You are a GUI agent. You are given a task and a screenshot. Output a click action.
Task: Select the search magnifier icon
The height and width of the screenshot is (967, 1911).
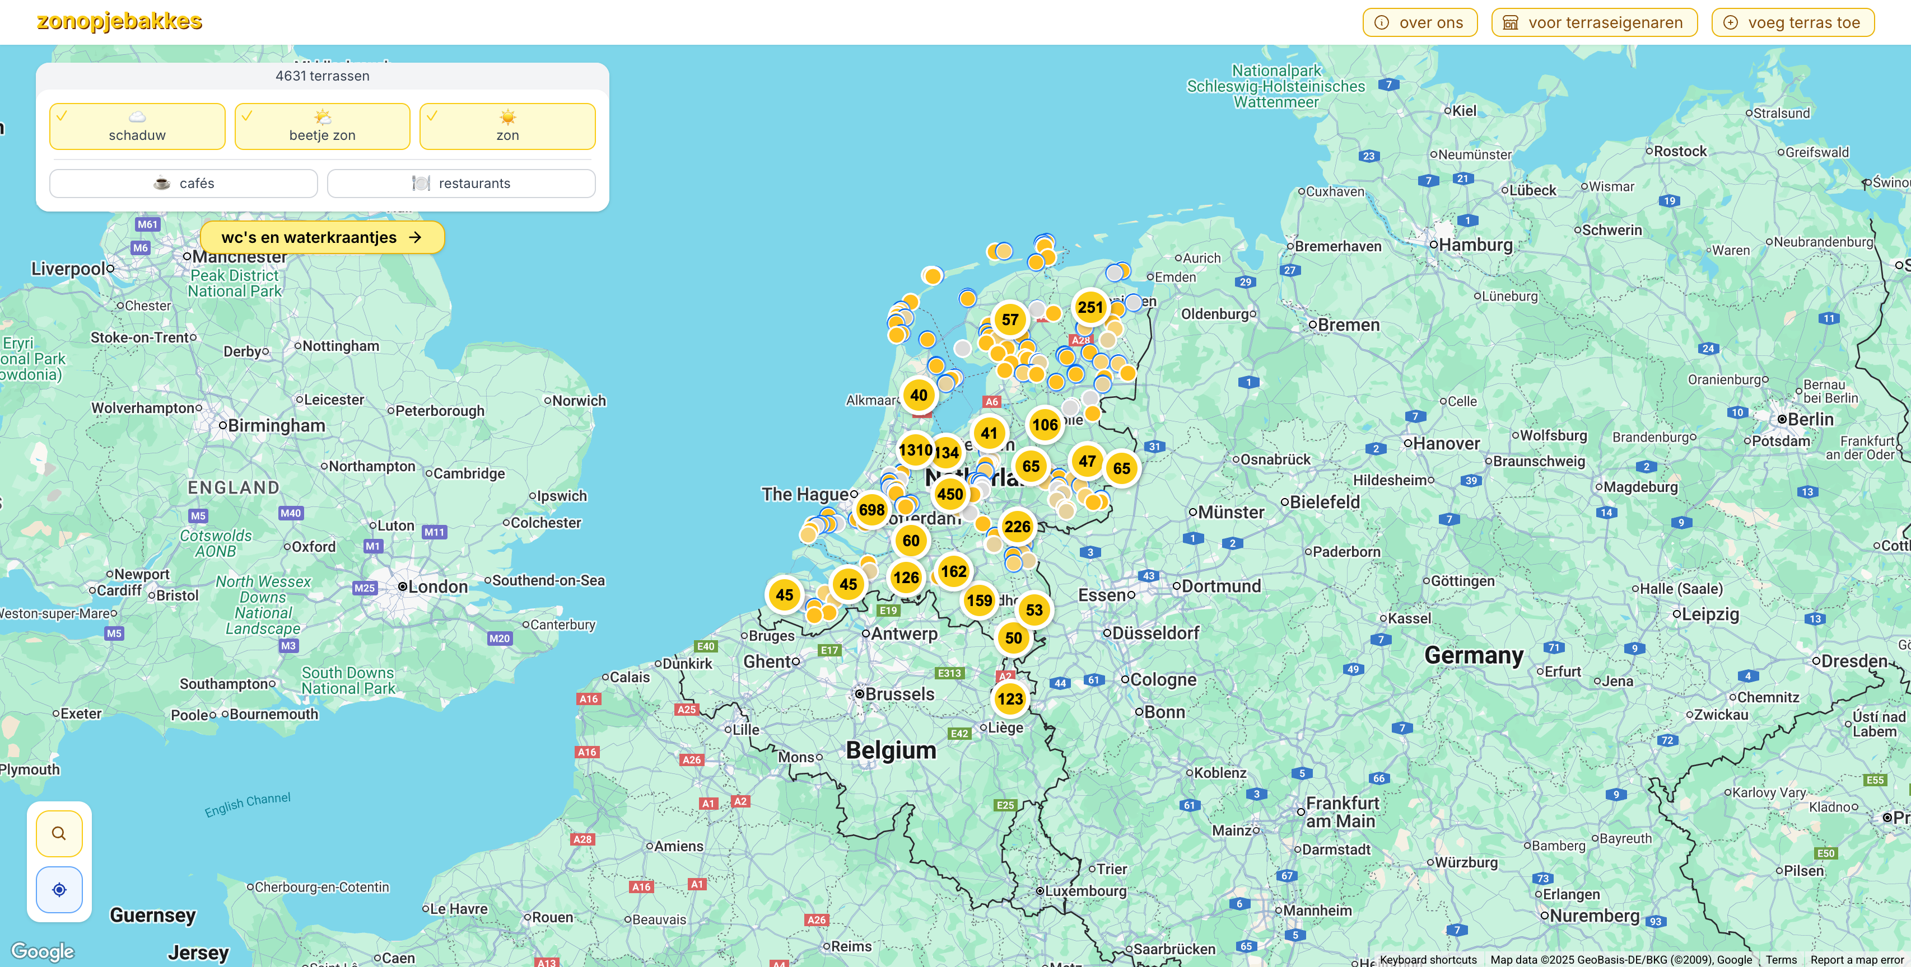[59, 833]
